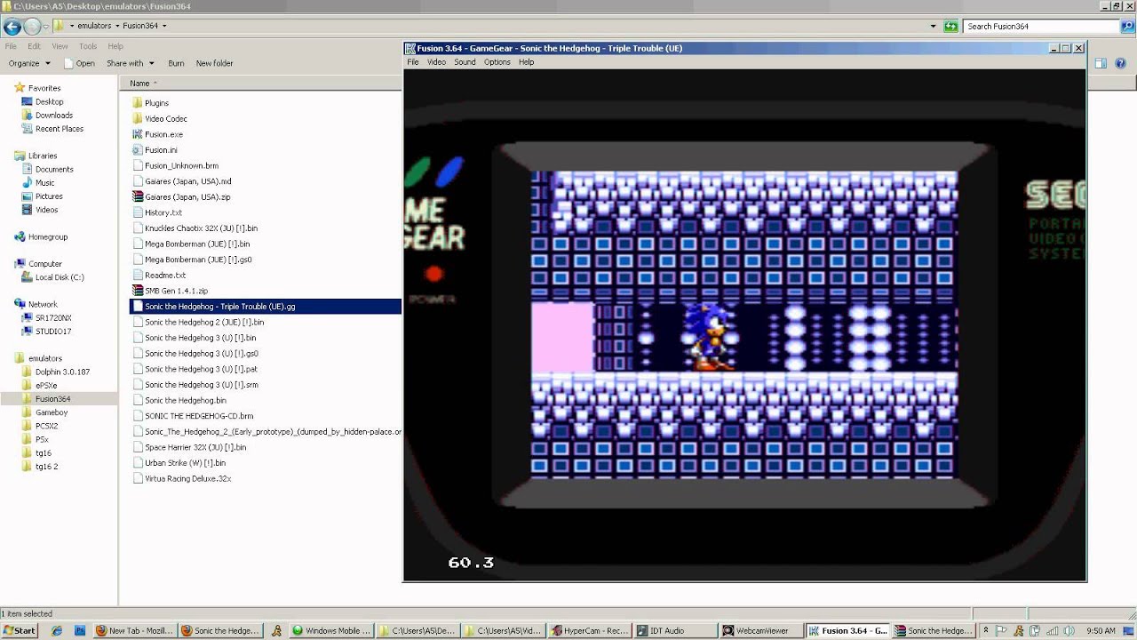The image size is (1137, 640).
Task: Open the Help menu in Fusion
Action: [x=526, y=62]
